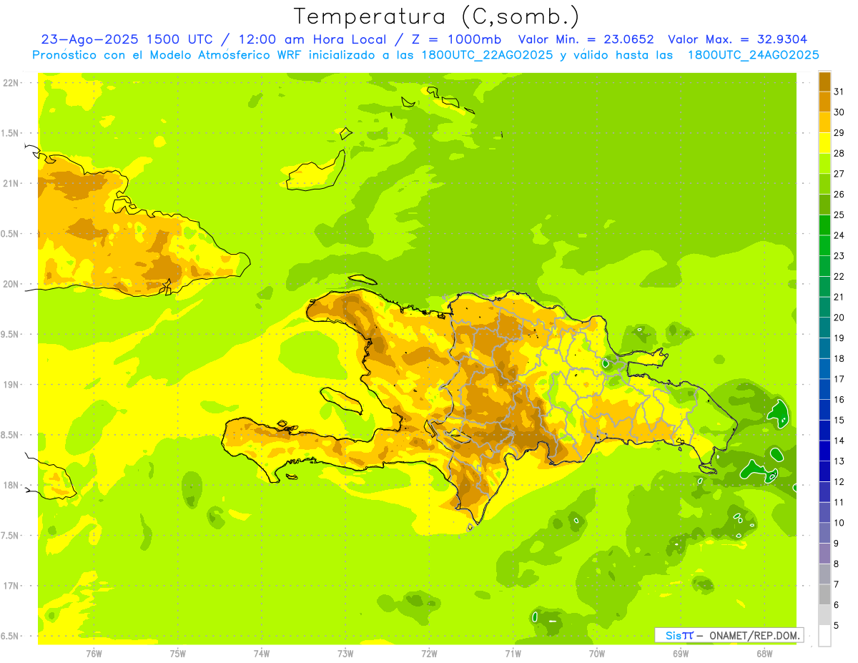Click the colorbar label '25'
Image resolution: width=858 pixels, height=663 pixels.
(839, 215)
